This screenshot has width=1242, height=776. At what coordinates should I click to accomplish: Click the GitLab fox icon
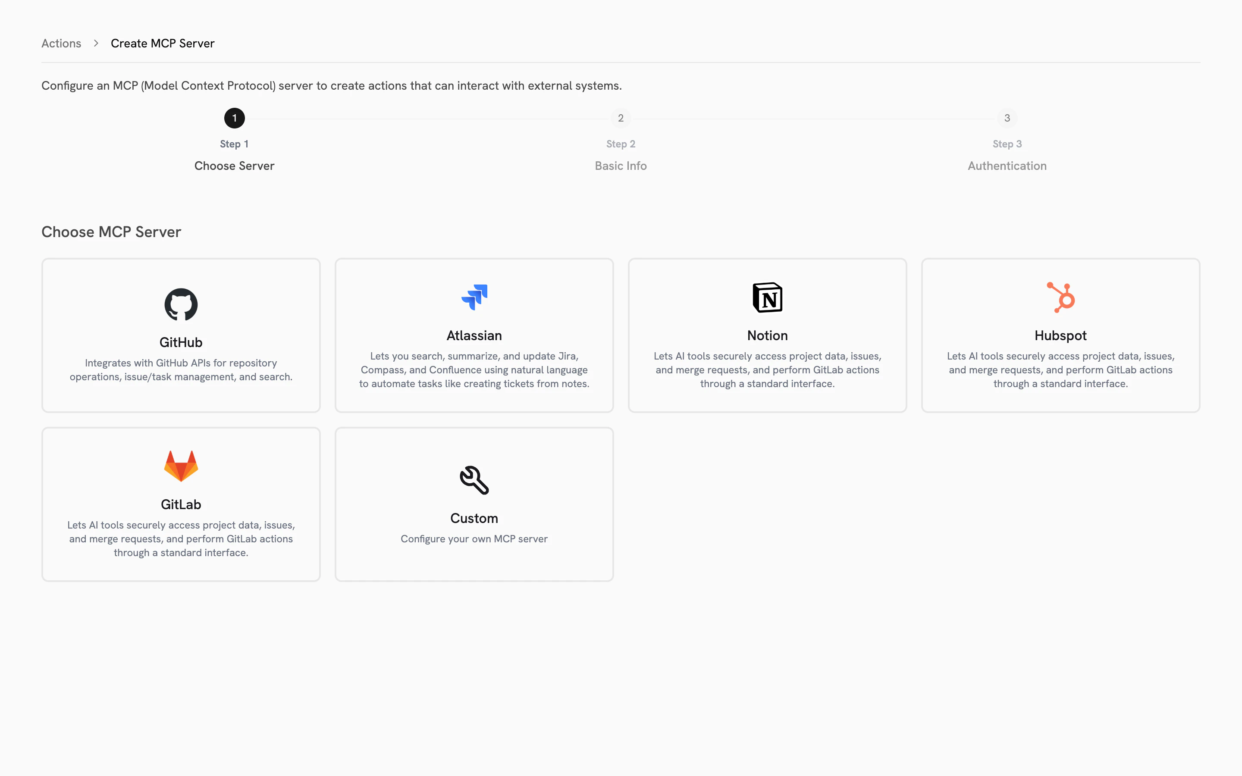(181, 465)
